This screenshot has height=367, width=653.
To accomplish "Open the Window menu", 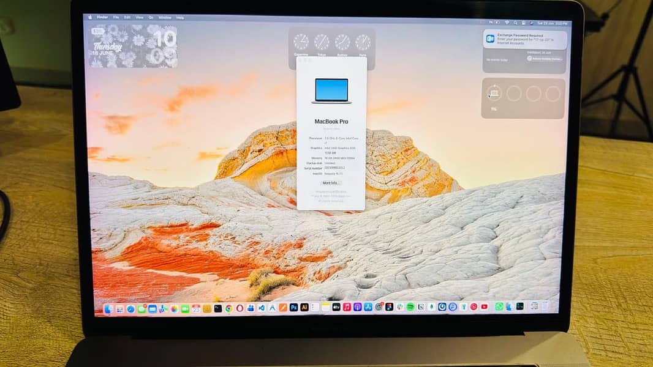I will (x=165, y=18).
